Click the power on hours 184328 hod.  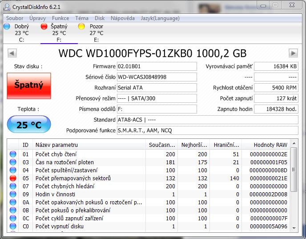276,109
